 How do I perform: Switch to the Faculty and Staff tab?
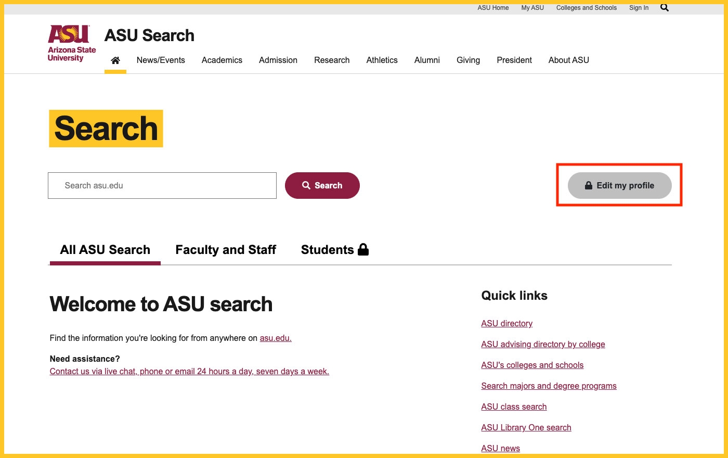click(x=226, y=250)
